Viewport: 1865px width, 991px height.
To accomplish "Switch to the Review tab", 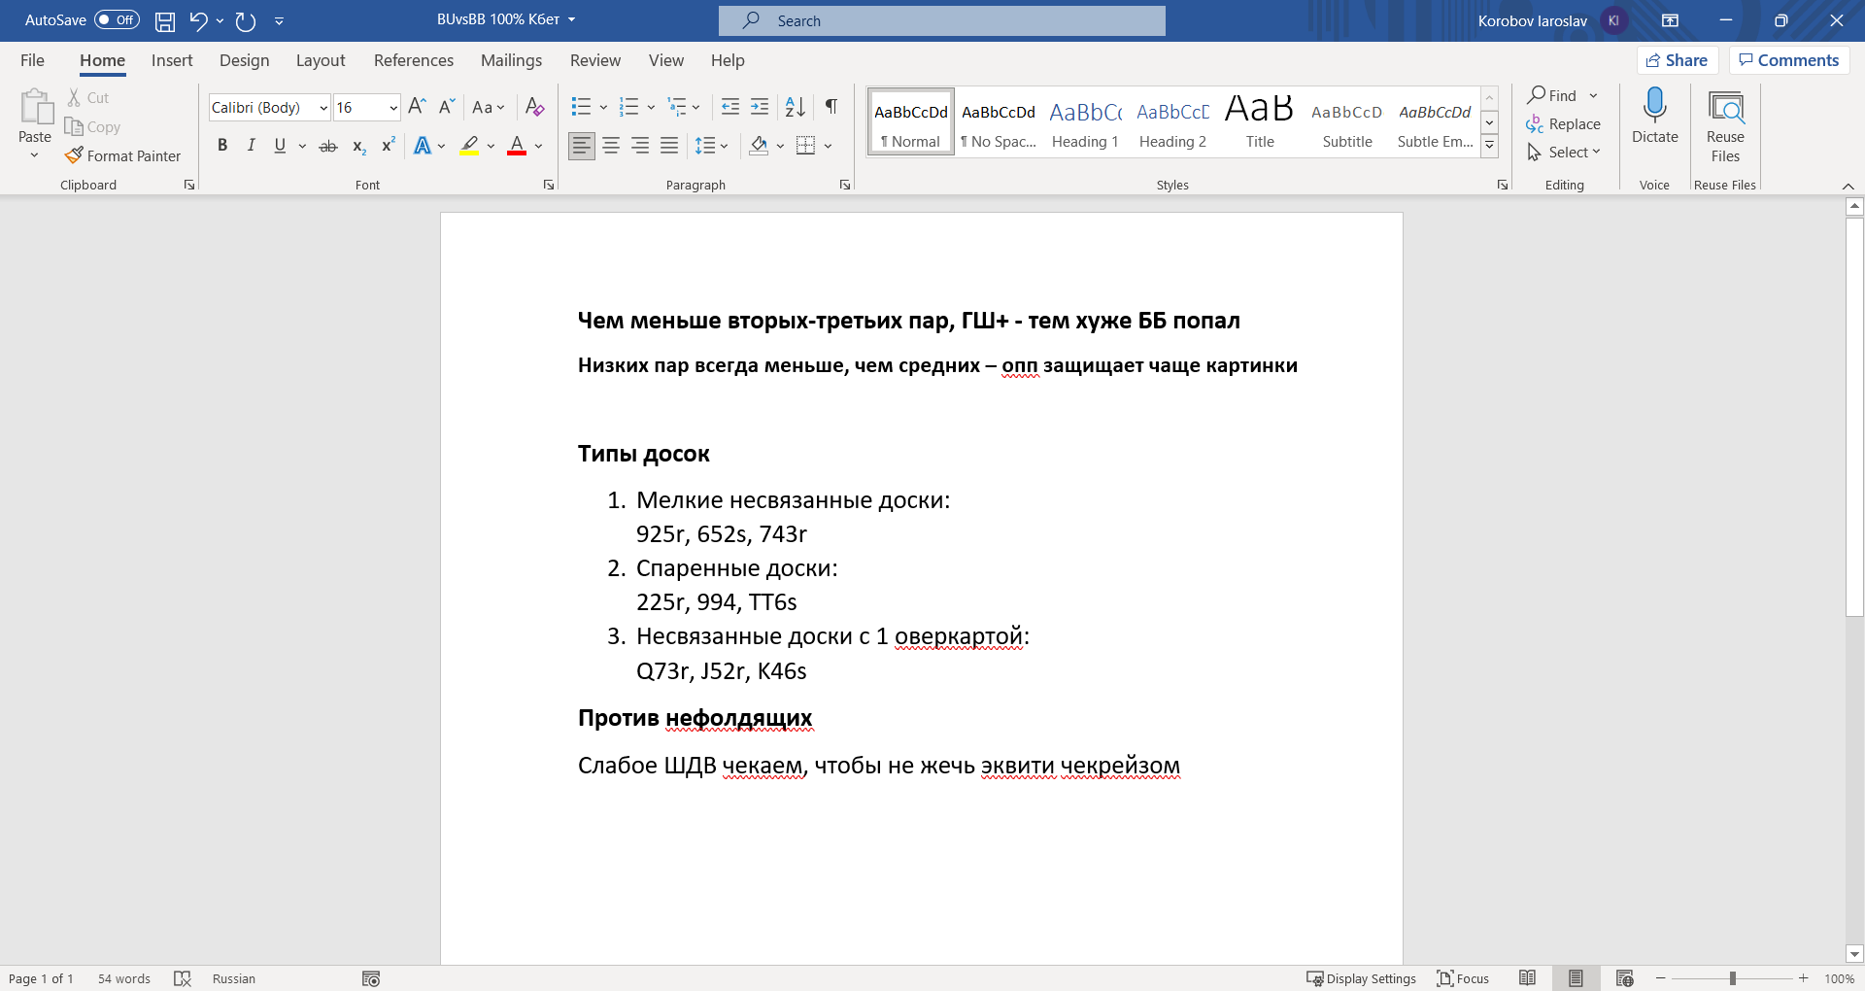I will click(595, 60).
